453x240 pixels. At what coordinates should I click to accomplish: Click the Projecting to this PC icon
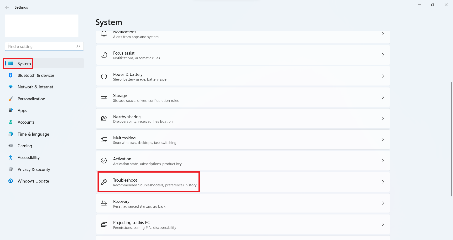click(104, 224)
